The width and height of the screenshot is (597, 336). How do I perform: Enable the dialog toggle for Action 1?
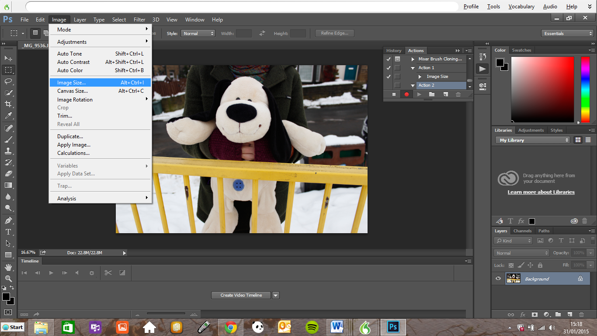(397, 67)
